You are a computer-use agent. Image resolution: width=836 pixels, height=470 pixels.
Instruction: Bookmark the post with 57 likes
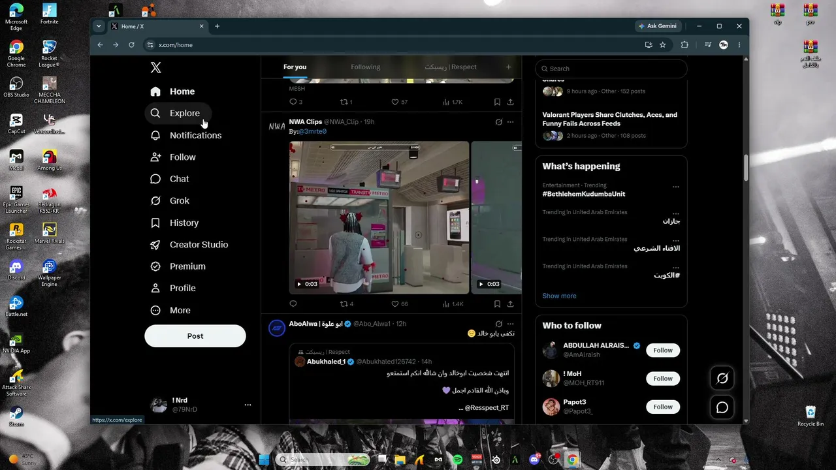[497, 102]
